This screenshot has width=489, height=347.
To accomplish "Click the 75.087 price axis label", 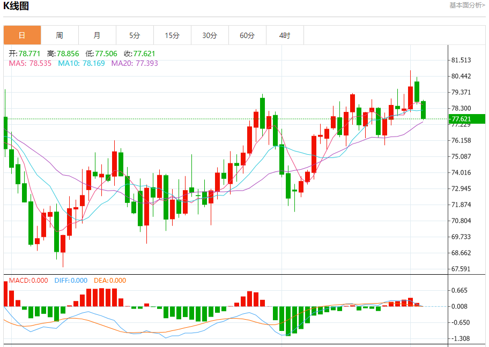I will tap(461, 156).
